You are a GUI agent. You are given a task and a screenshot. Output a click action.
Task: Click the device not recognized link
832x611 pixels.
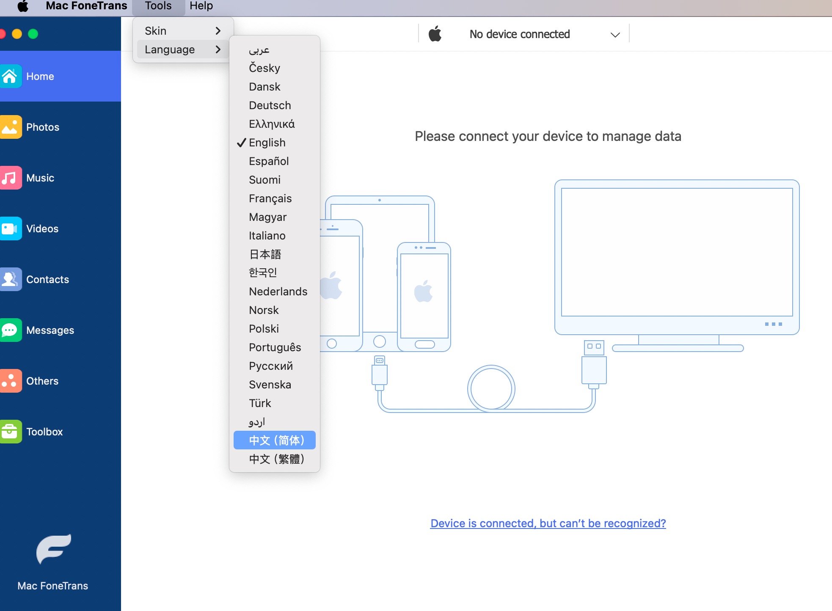548,523
